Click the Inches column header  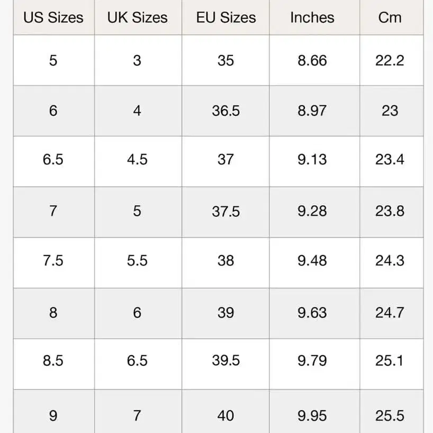coord(312,17)
